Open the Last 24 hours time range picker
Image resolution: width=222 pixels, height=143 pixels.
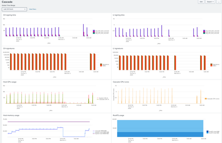coord(14,9)
